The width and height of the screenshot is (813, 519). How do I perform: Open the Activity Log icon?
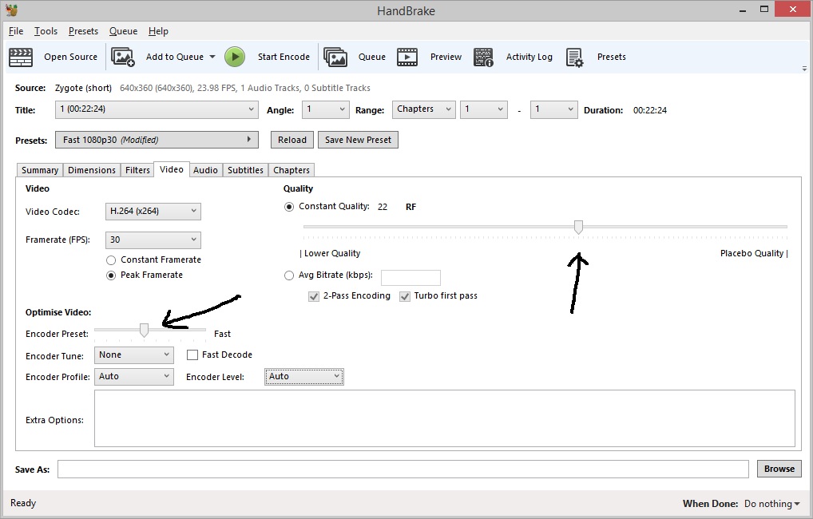coord(483,57)
